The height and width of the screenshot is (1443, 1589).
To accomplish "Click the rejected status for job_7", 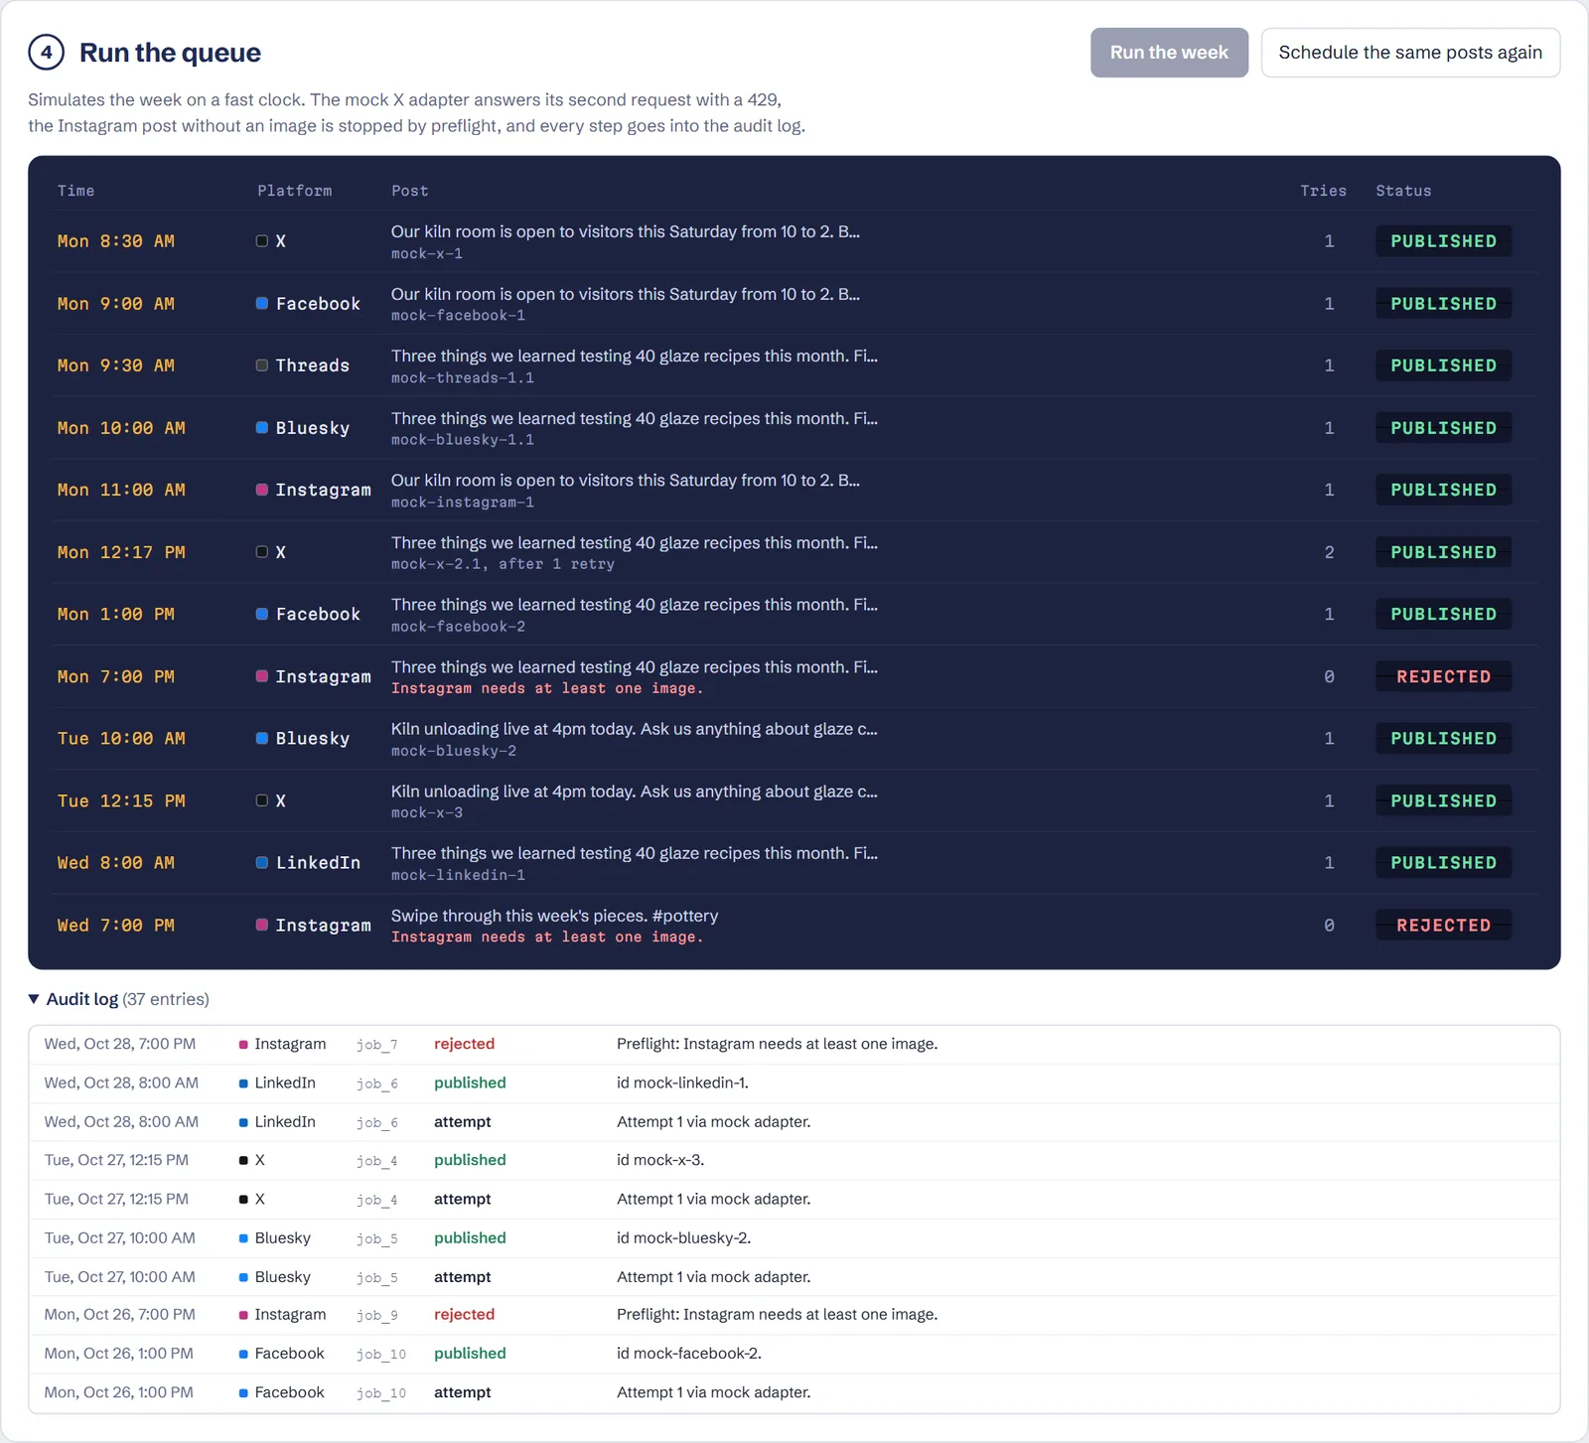I will [464, 1045].
